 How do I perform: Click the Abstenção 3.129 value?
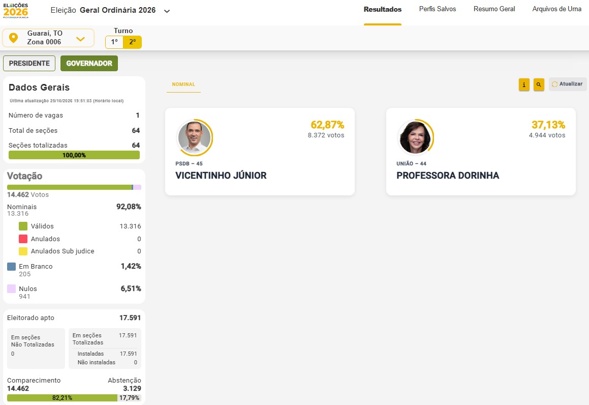click(132, 389)
